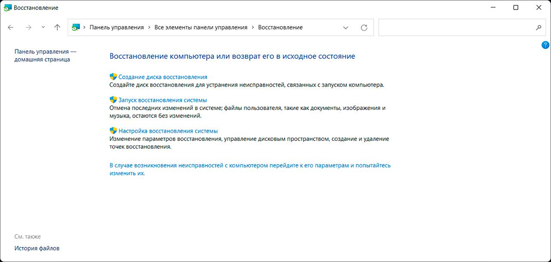
Task: Select the Все элементы панели управления breadcrumb
Action: (201, 28)
